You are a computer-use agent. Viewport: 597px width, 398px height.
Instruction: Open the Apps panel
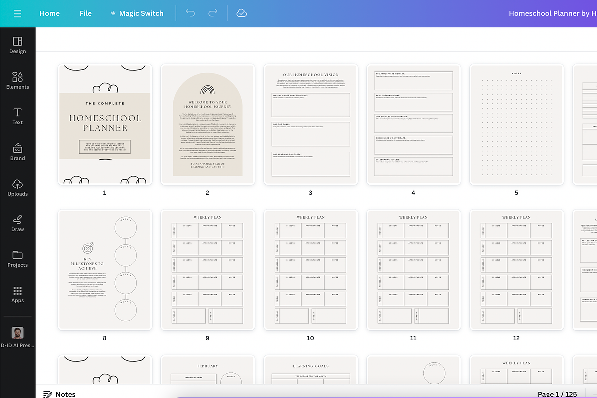(18, 294)
